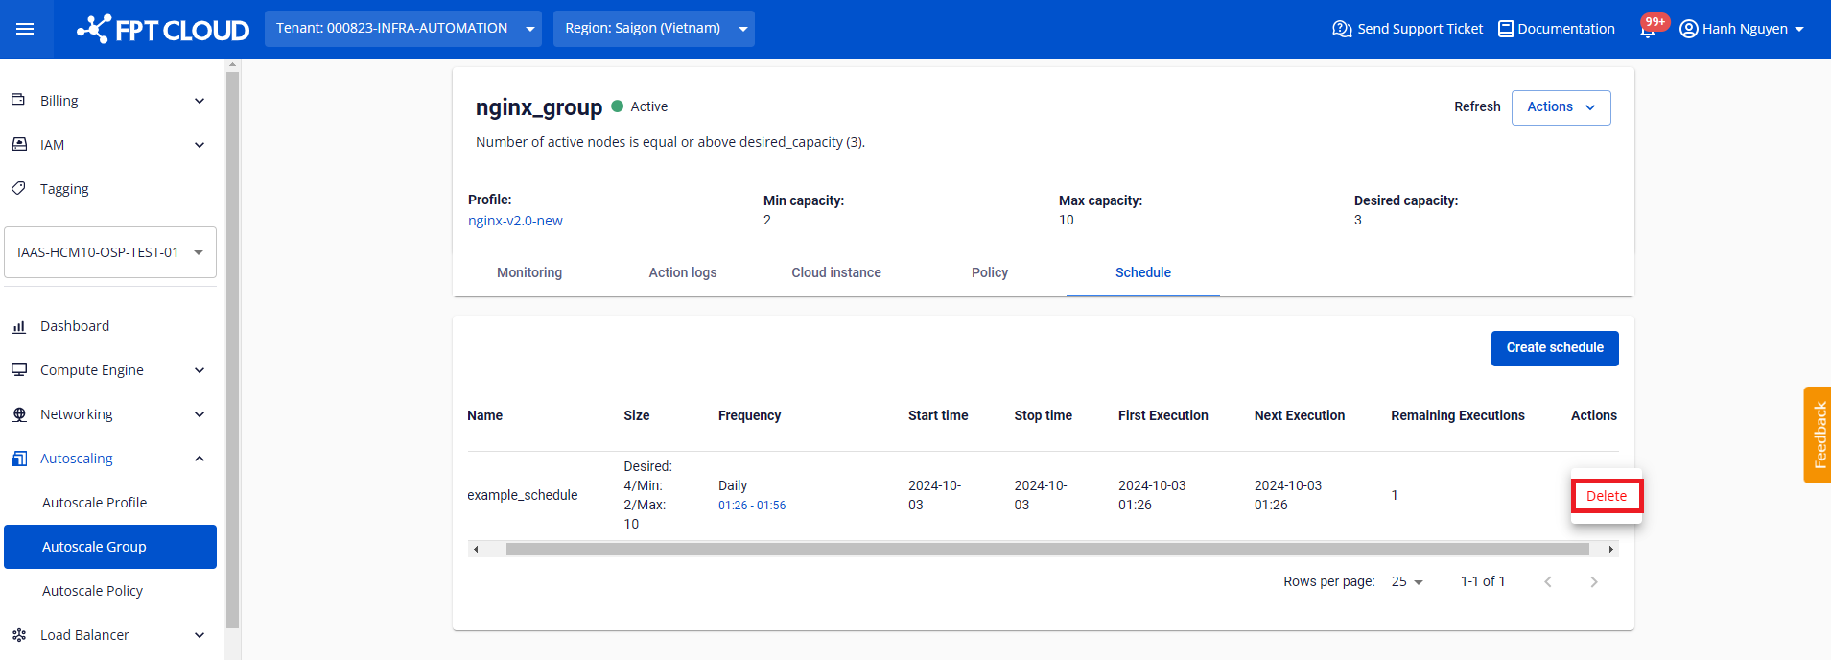This screenshot has height=660, width=1831.
Task: Open the Tagging sidebar item
Action: click(x=64, y=189)
